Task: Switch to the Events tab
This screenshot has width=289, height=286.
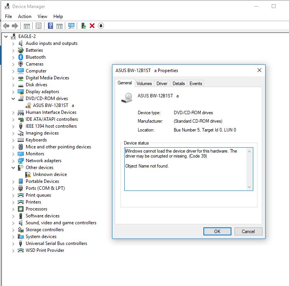Action: point(196,84)
